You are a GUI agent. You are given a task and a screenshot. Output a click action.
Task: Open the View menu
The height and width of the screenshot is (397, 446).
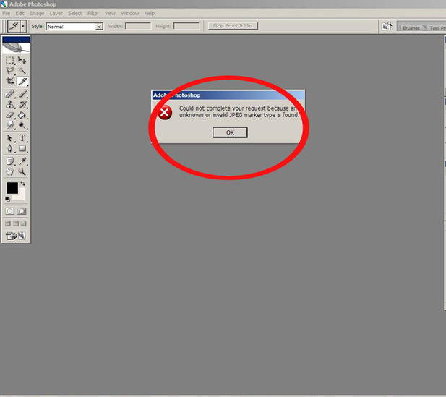click(x=110, y=13)
